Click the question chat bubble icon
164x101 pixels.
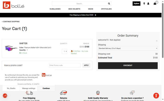point(132,93)
